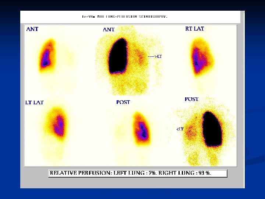Click the top-left ANT view label
This screenshot has height=199, width=265.
(x=32, y=29)
